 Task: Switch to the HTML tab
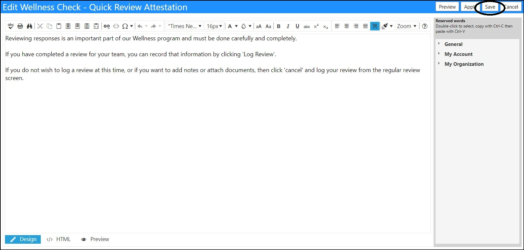(x=59, y=239)
